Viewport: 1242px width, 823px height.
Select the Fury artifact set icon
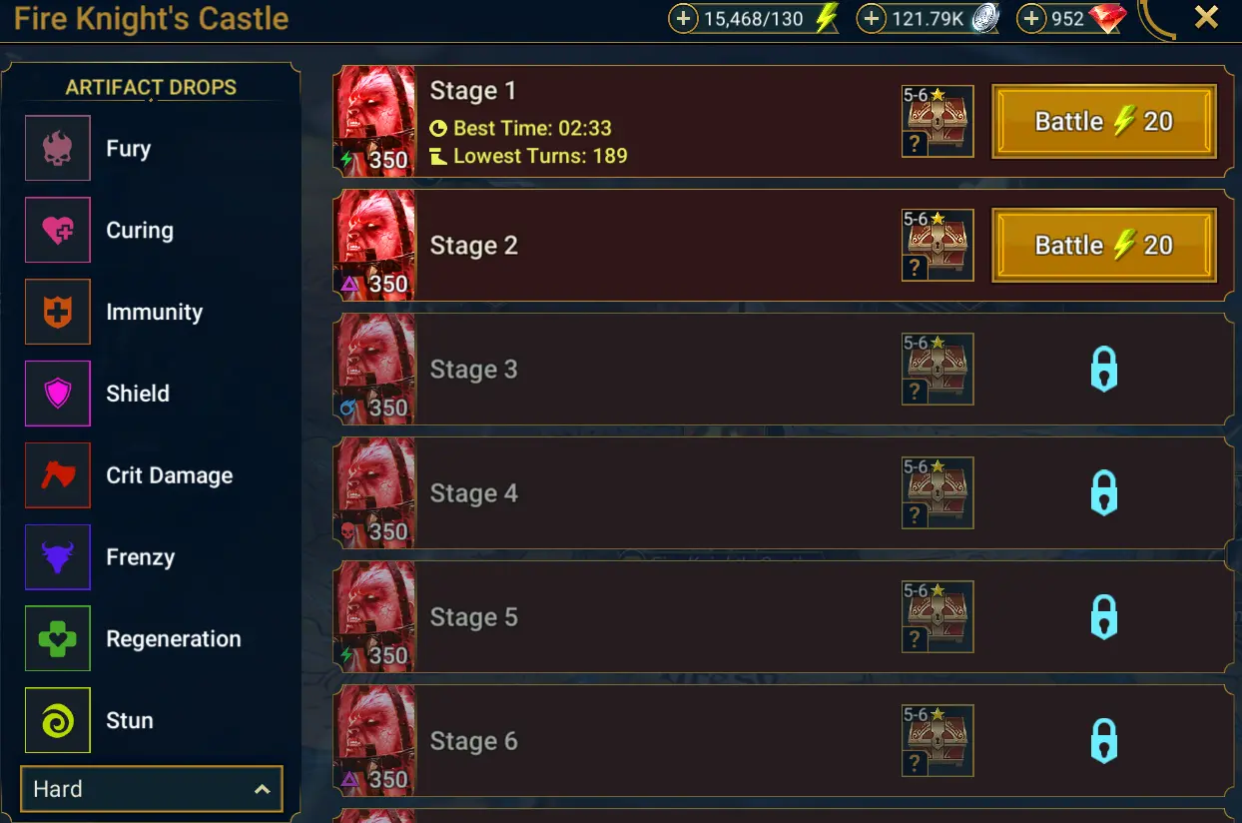point(58,148)
